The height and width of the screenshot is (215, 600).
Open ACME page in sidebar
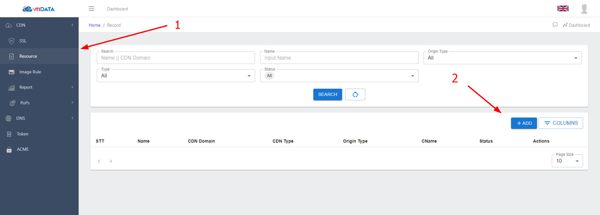pos(23,149)
